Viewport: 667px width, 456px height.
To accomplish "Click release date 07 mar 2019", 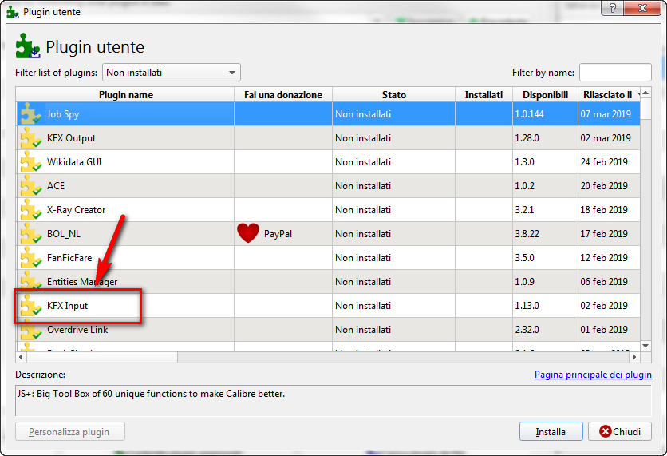I will point(606,113).
